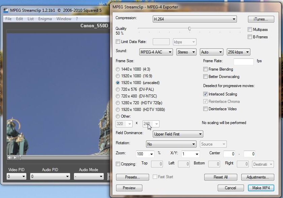Open the Field Dominance dropdown

(178, 134)
